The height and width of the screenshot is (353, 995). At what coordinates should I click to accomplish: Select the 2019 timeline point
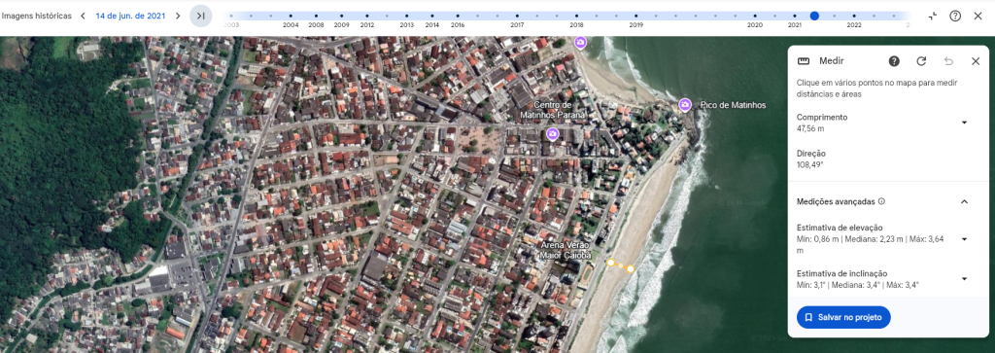635,16
